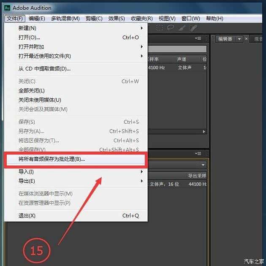This screenshot has width=266, height=266.
Task: Select the spot healing brush tool
Action: 193,28
